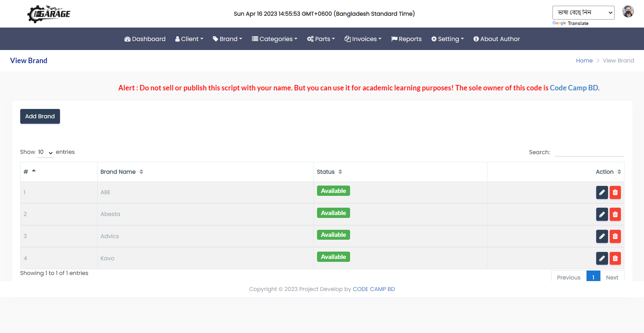
Task: Open the Garage logo in the header
Action: 48,13
